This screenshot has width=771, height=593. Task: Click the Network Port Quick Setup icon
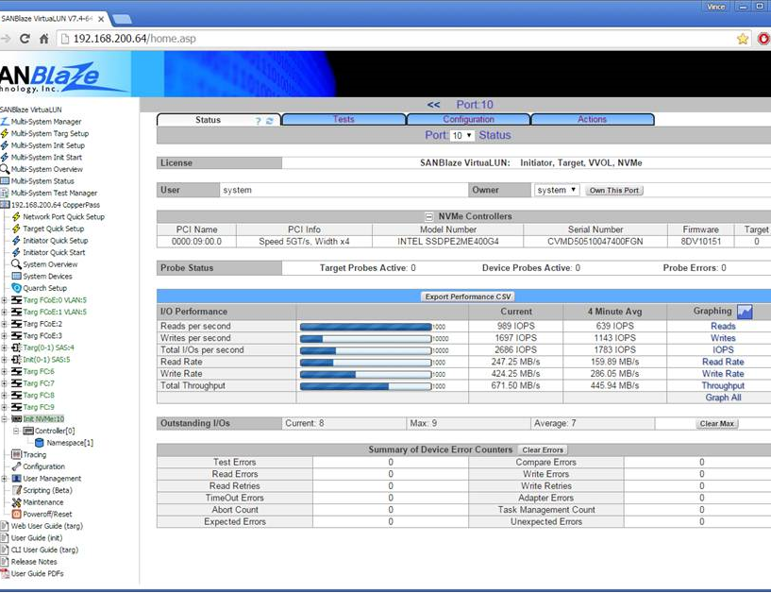pos(16,216)
